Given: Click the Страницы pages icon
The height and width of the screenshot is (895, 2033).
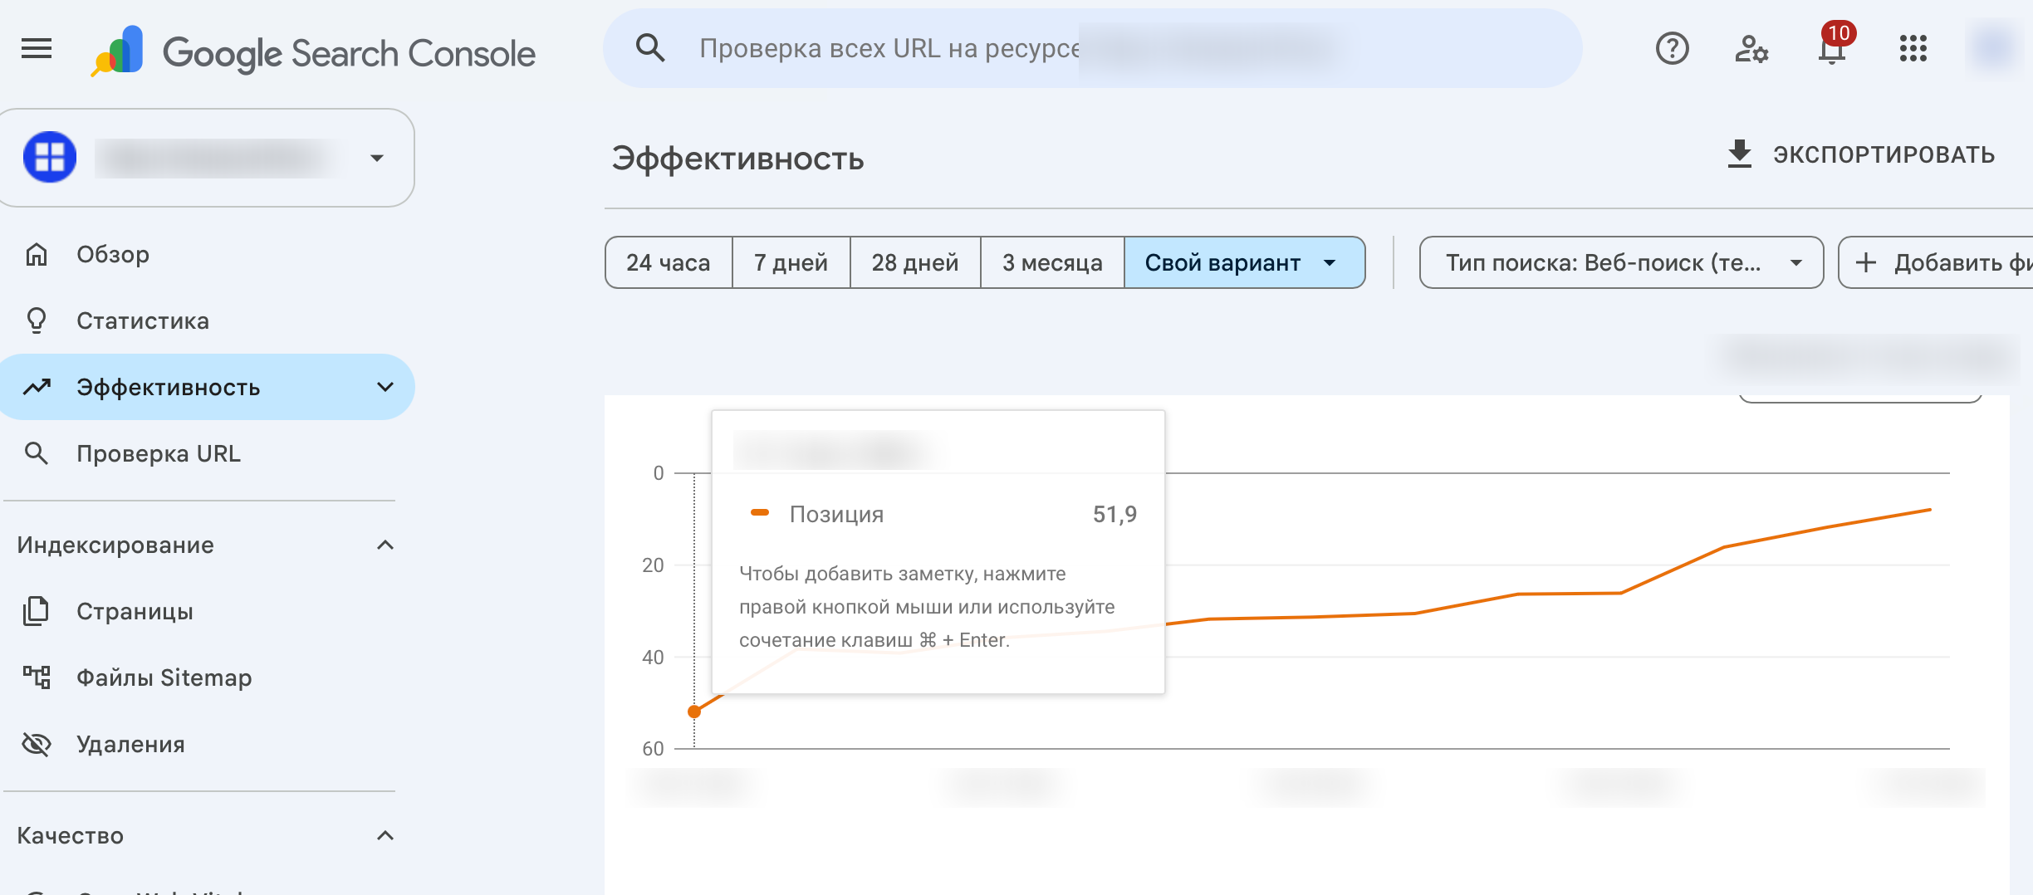Looking at the screenshot, I should 37,611.
